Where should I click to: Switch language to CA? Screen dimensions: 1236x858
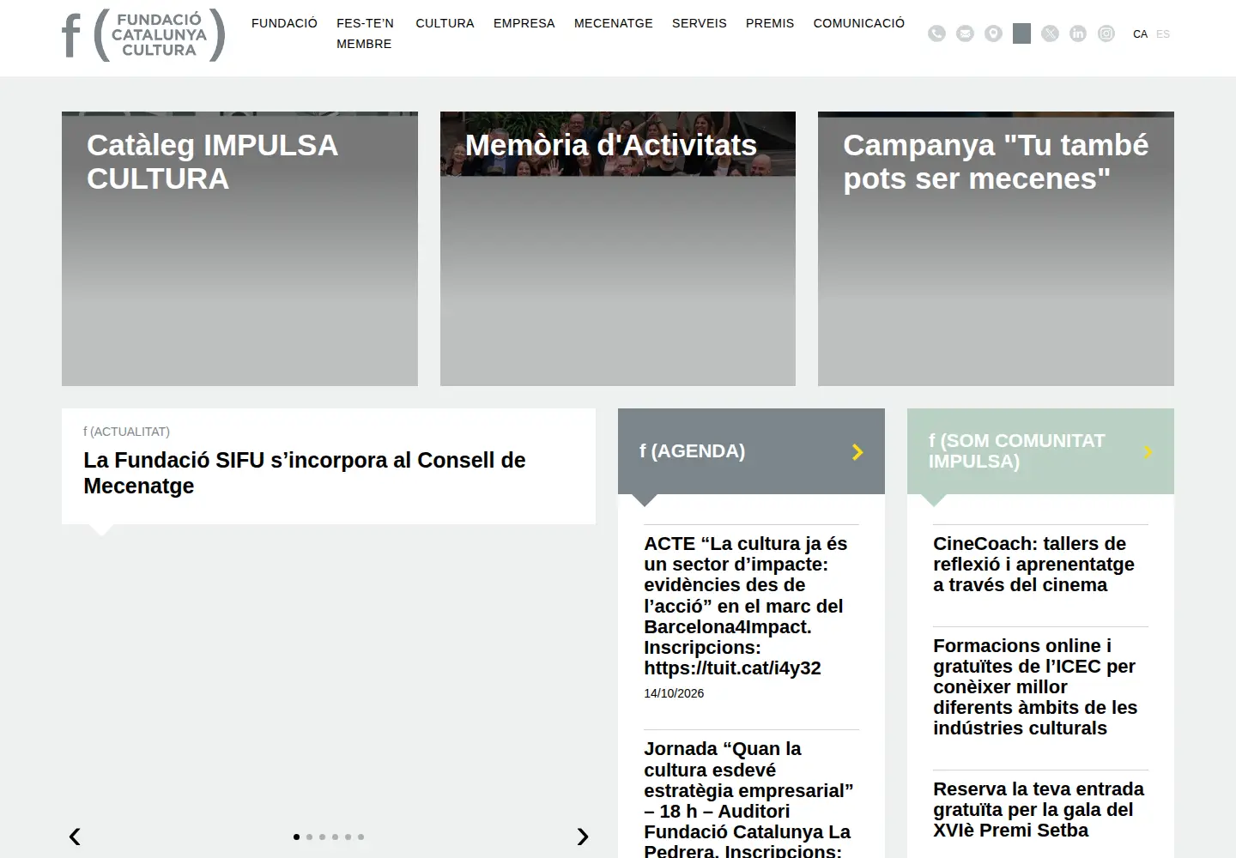tap(1140, 34)
